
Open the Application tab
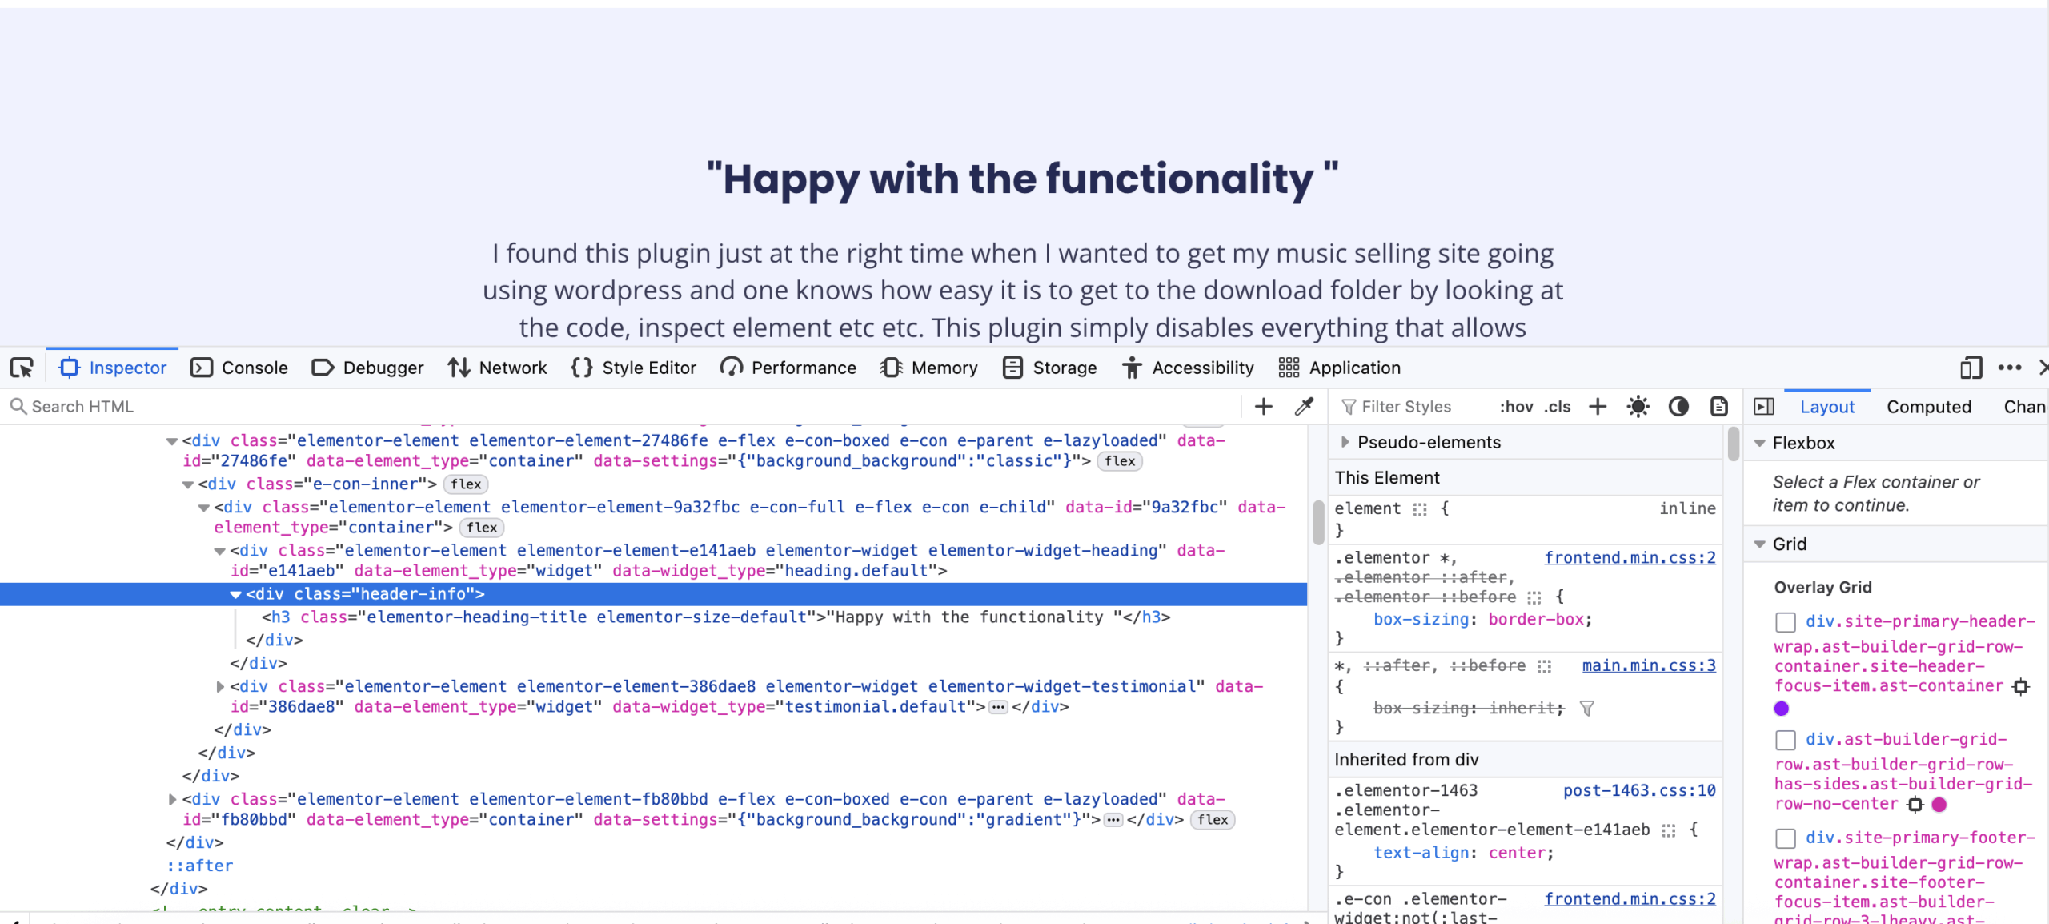click(x=1339, y=368)
